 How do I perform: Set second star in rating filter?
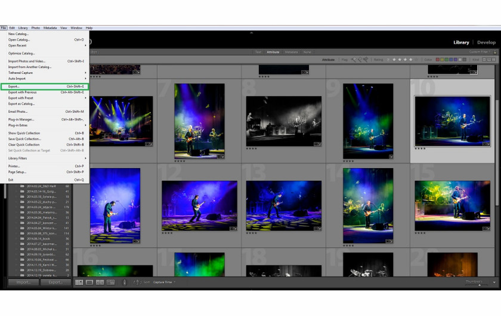point(400,60)
